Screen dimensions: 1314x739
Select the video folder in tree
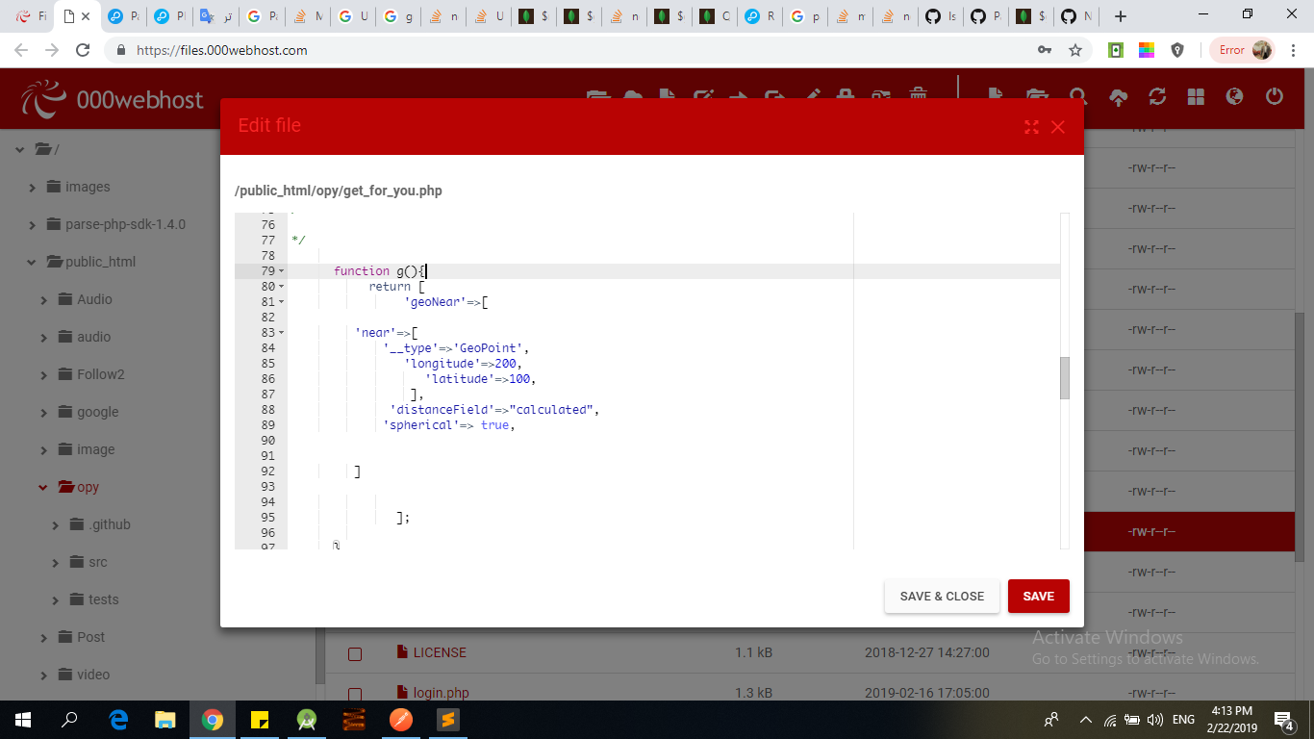coord(93,675)
